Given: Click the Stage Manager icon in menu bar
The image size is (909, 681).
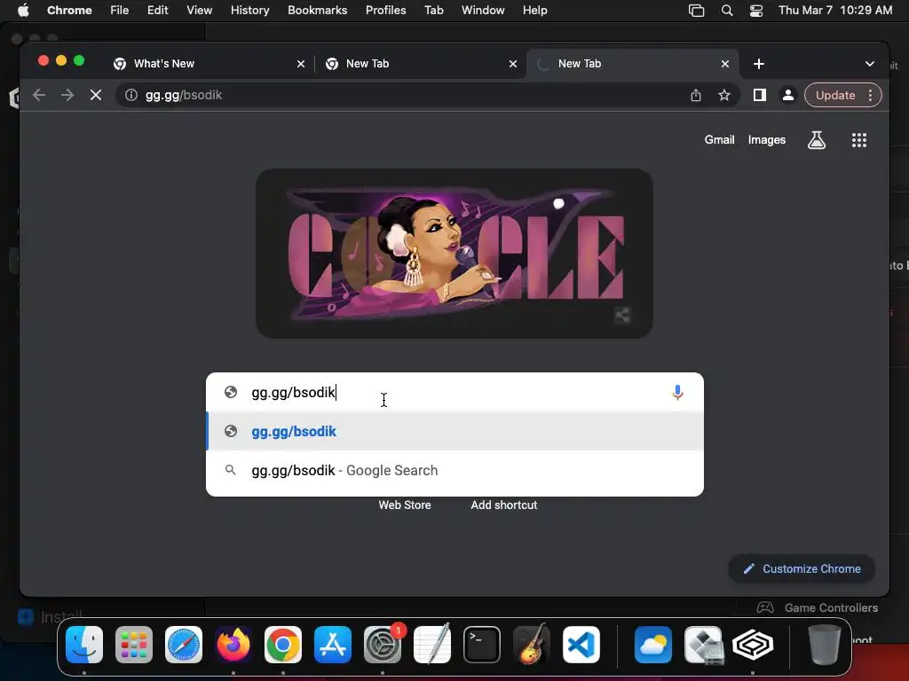Looking at the screenshot, I should point(696,10).
